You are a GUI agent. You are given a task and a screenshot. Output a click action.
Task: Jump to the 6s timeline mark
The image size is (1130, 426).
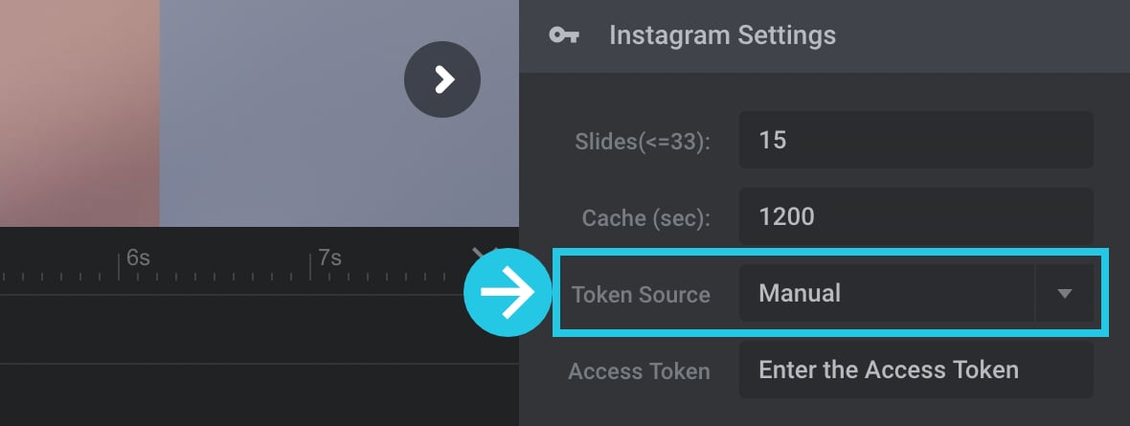[138, 258]
